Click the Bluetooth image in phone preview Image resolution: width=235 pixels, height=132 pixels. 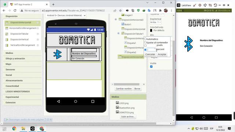click(57, 54)
